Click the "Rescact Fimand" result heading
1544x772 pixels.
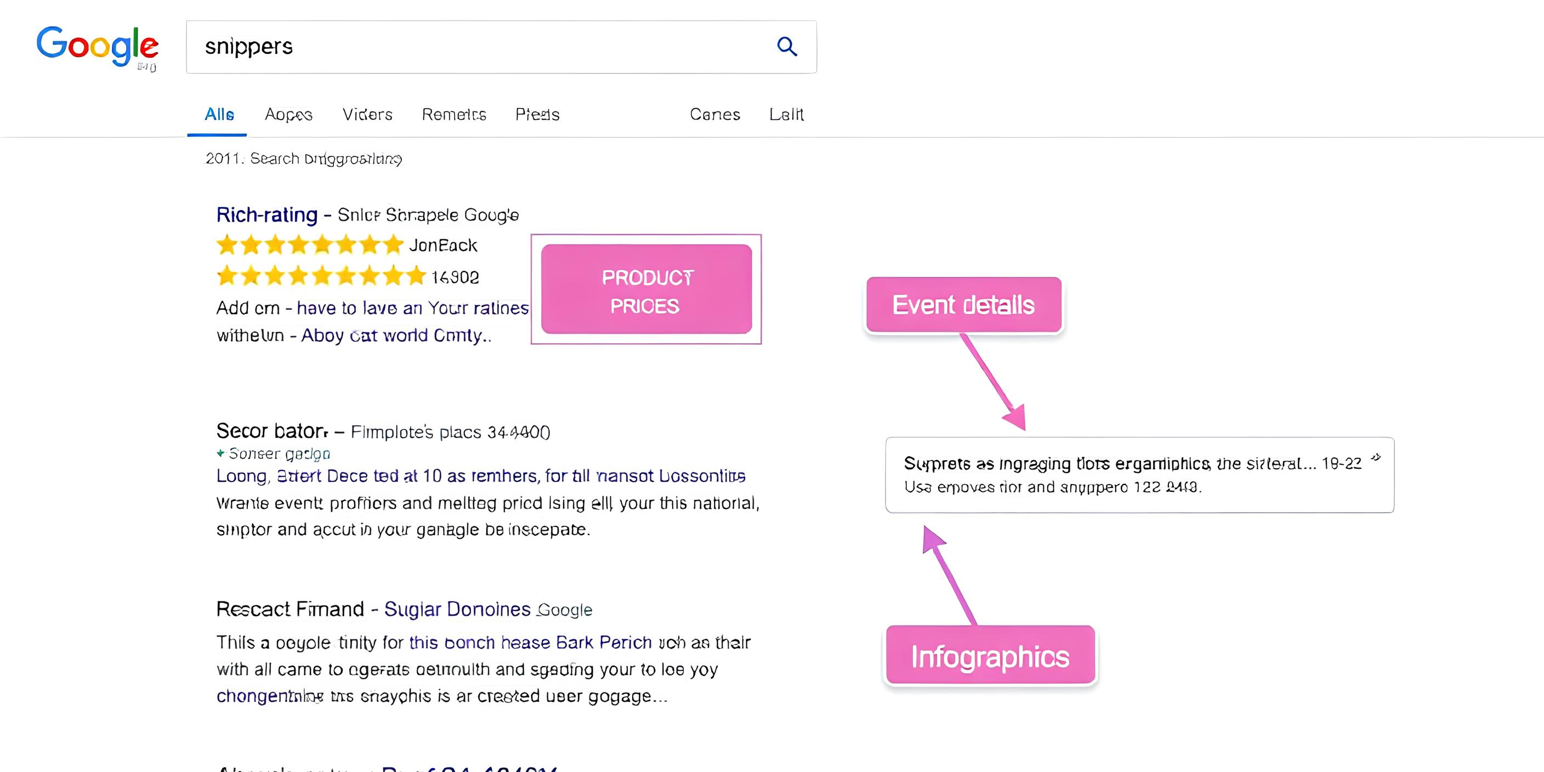coord(290,609)
